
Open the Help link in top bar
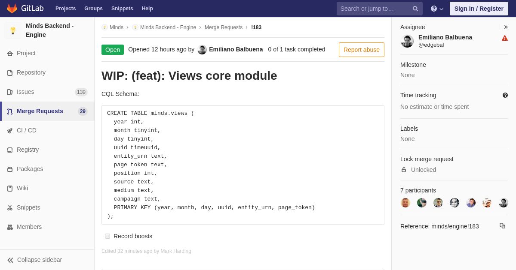point(147,9)
